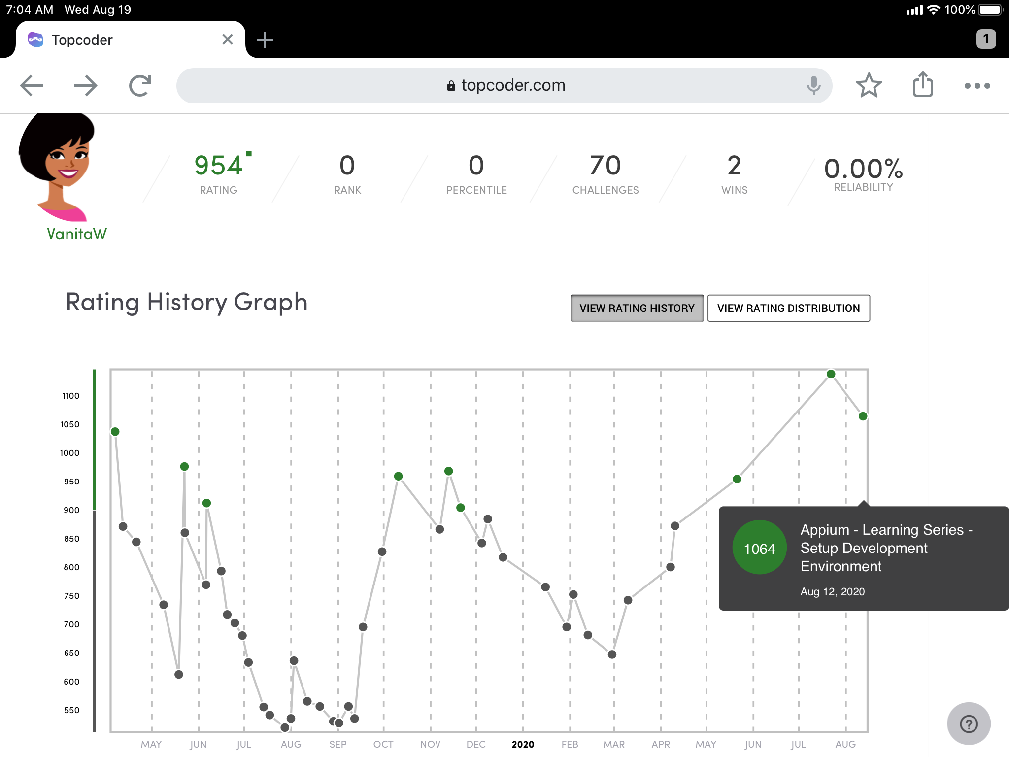
Task: Select the highest green point on the graph
Action: [831, 374]
